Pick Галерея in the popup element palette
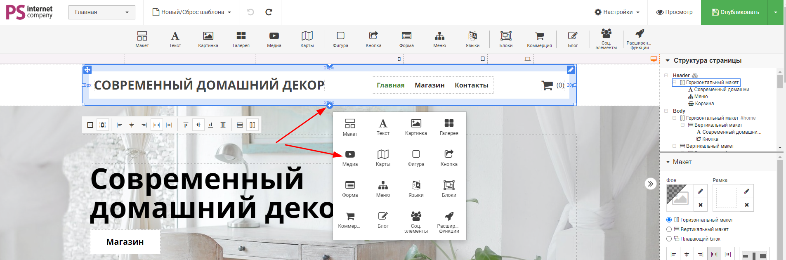The width and height of the screenshot is (786, 260). point(449,128)
